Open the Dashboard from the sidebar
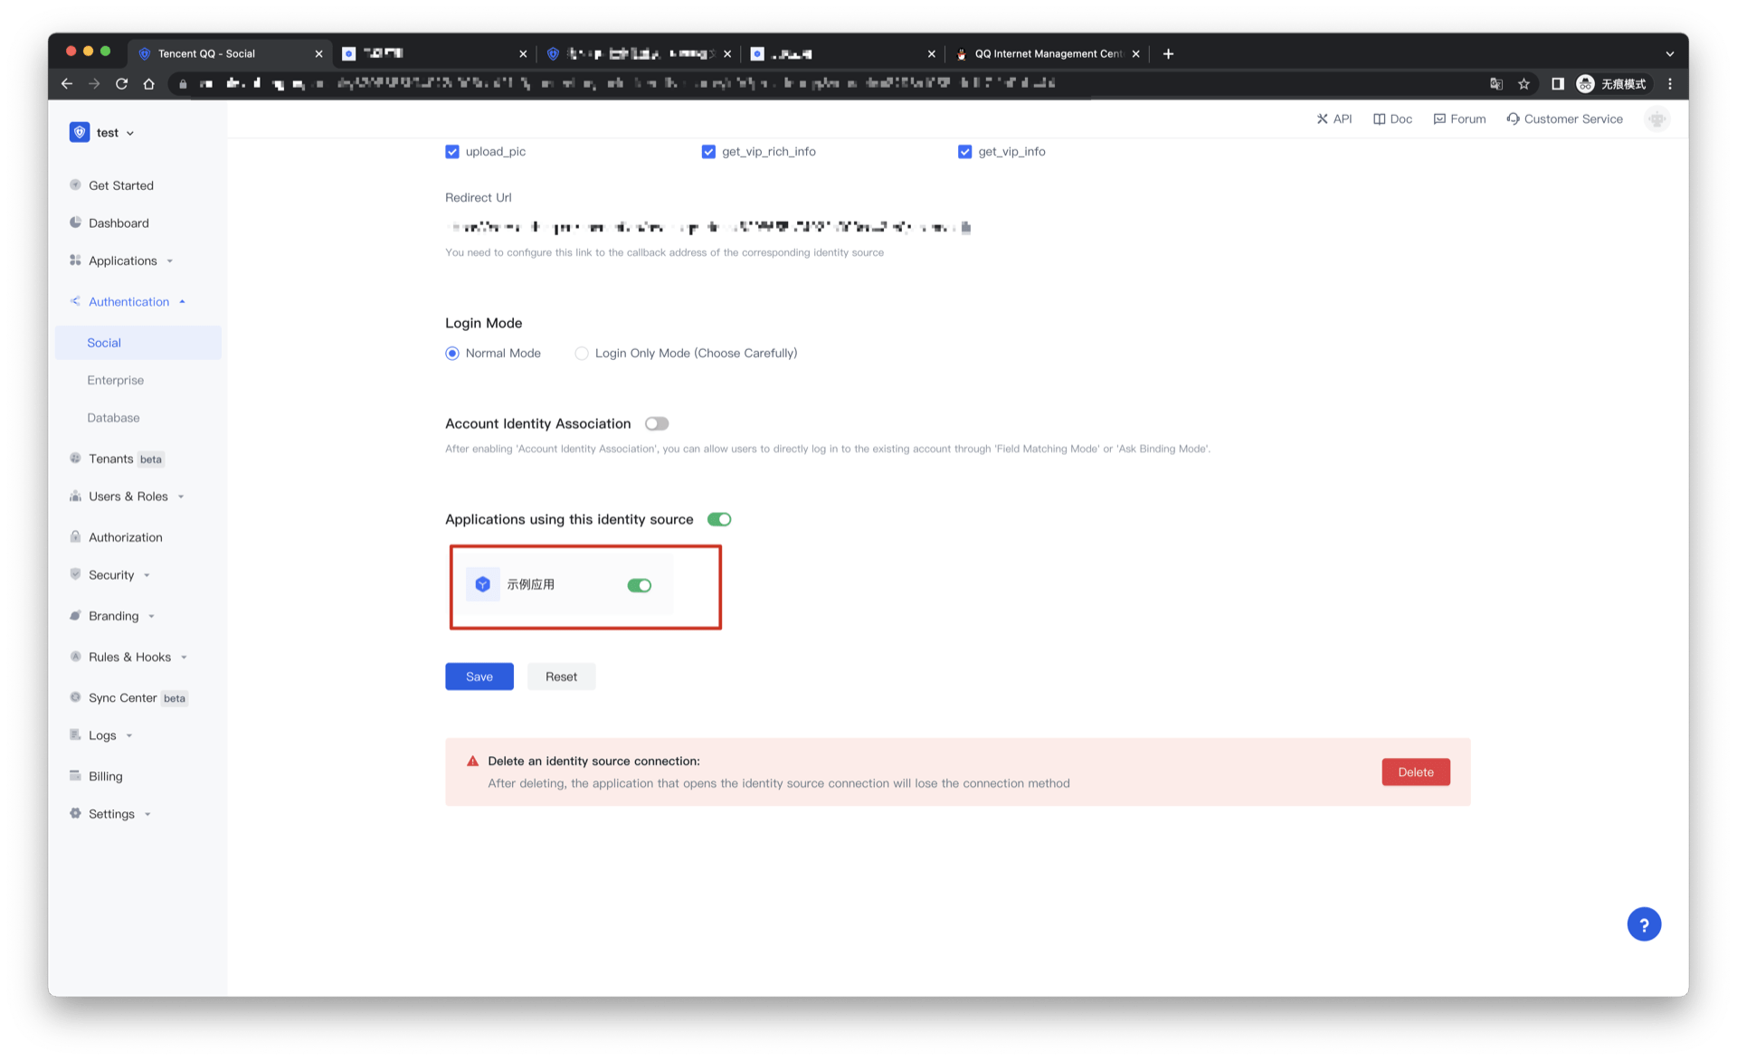This screenshot has height=1060, width=1737. [x=118, y=222]
